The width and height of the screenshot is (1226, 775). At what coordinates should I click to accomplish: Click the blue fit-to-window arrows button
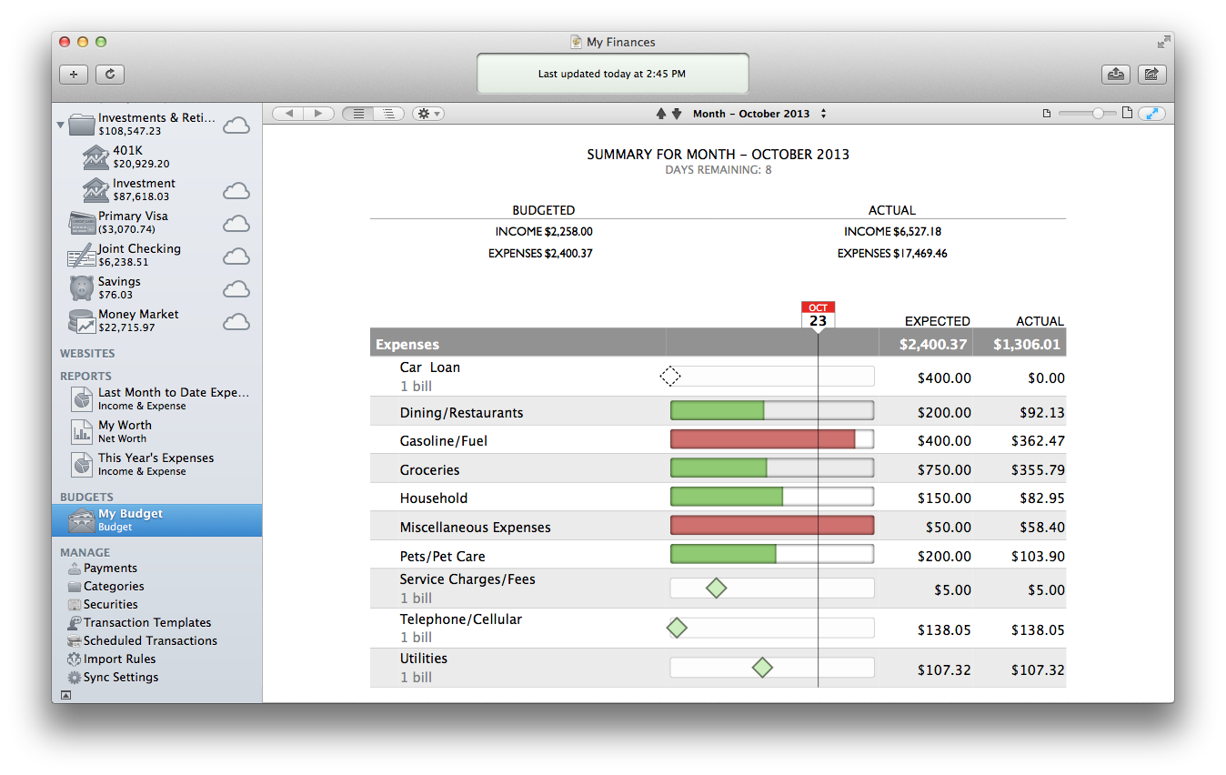[x=1152, y=114]
